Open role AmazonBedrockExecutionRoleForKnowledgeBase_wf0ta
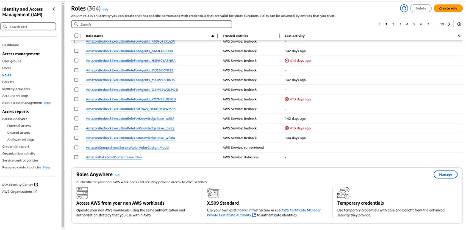The height and width of the screenshot is (230, 466). [130, 138]
